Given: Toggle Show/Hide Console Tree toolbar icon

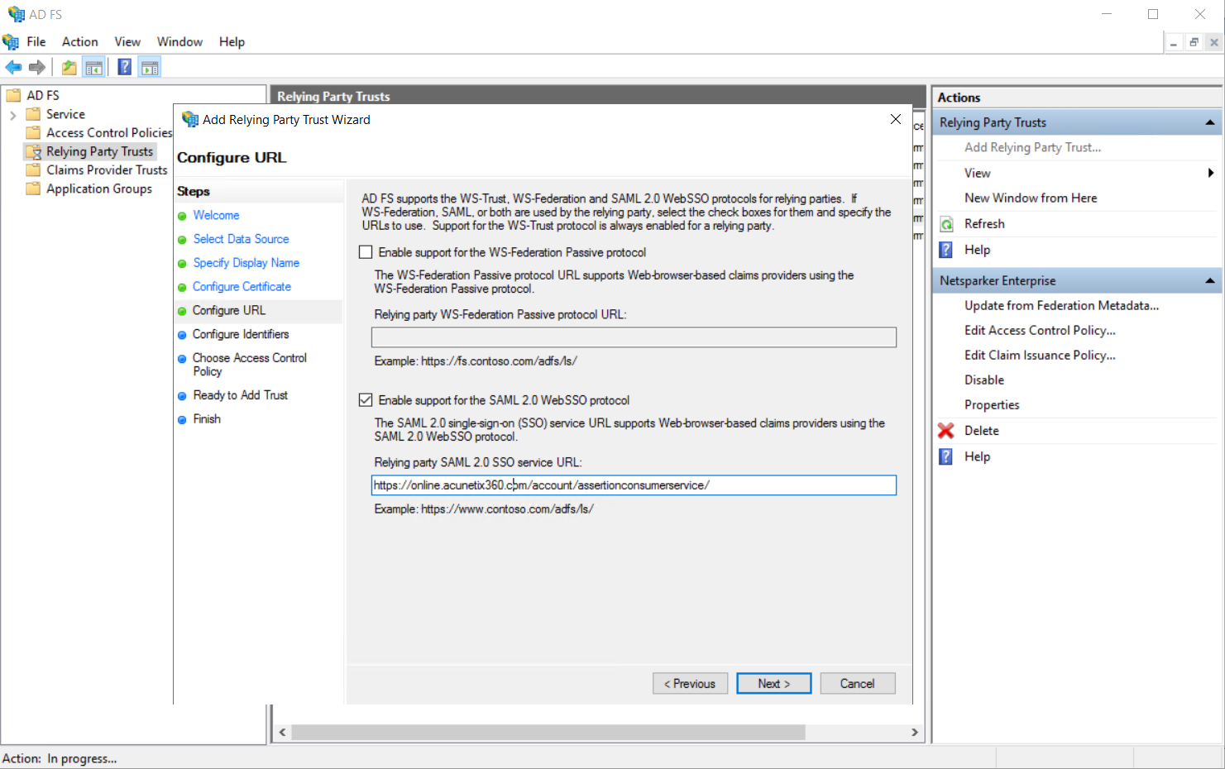Looking at the screenshot, I should [x=94, y=68].
